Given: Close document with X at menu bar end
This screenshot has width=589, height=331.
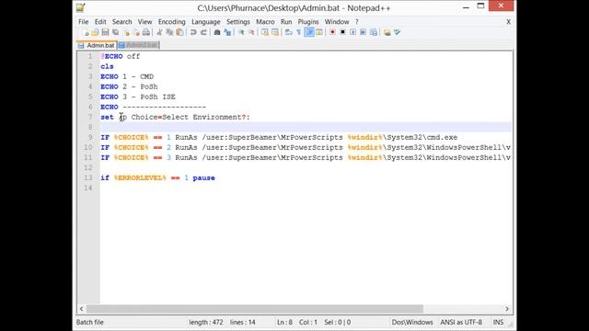Looking at the screenshot, I should (508, 22).
